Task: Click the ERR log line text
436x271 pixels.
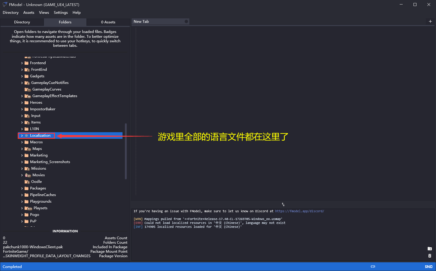Action: pyautogui.click(x=210, y=223)
